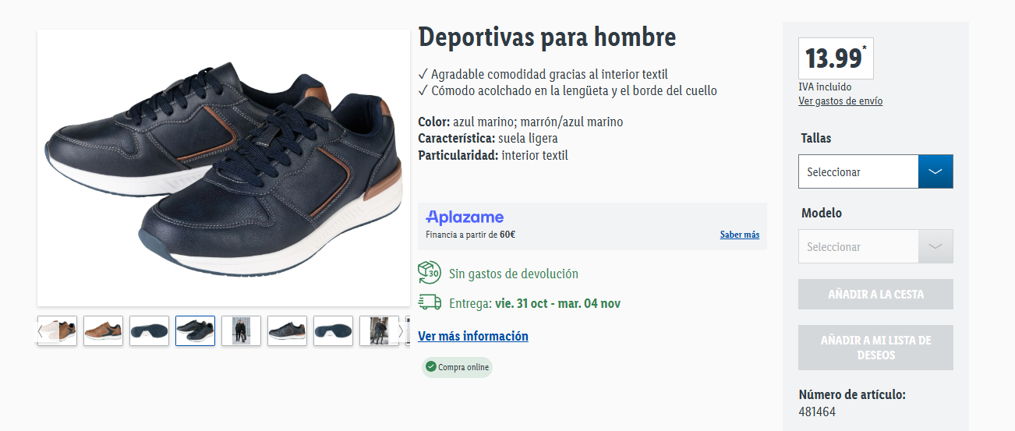Click Añadir a mi lista de deseos
The image size is (1015, 431).
(x=875, y=348)
